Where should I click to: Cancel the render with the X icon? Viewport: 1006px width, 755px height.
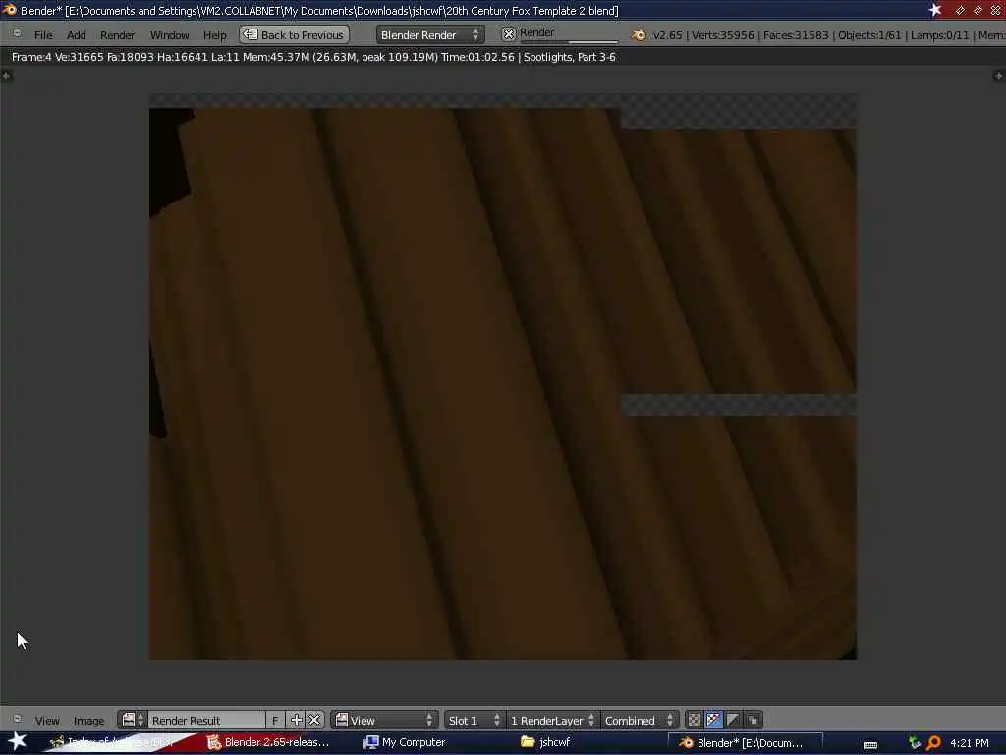[x=508, y=34]
